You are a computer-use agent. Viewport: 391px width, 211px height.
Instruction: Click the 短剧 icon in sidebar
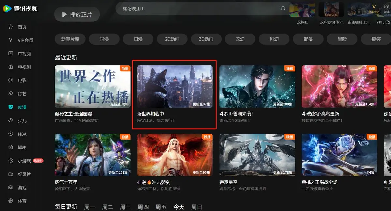pos(11,147)
